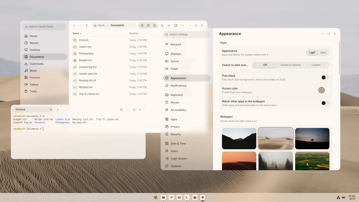Image resolution: width=359 pixels, height=202 pixels.
Task: Choose the green hills wallpaper
Action: pos(312,161)
